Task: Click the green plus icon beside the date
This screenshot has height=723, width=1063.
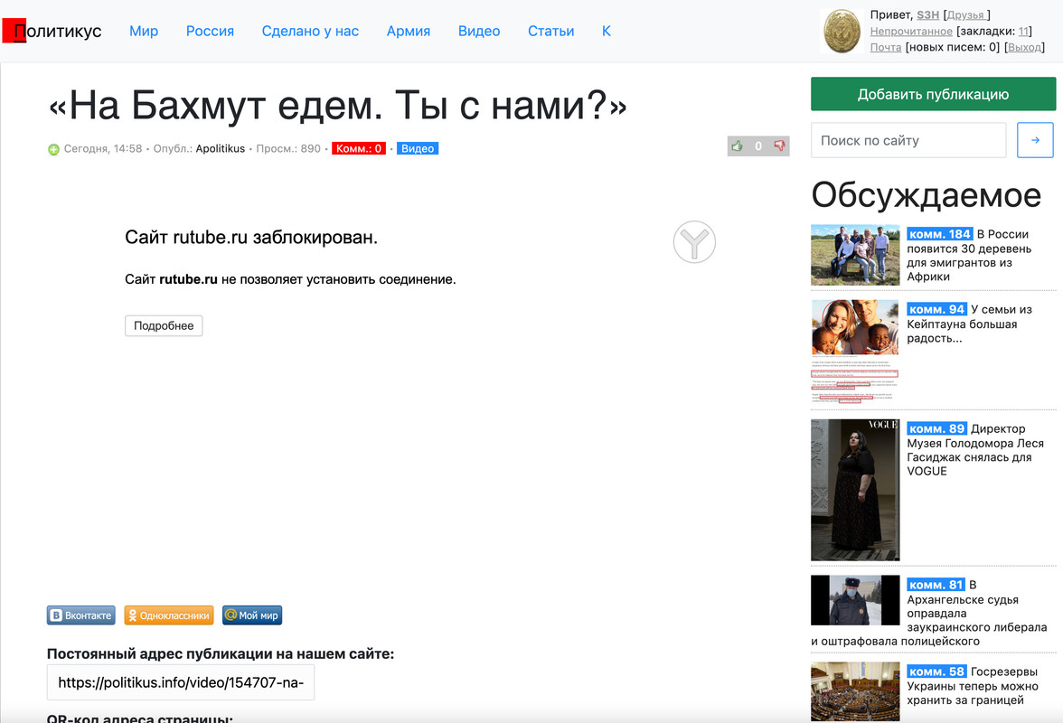Action: point(53,149)
